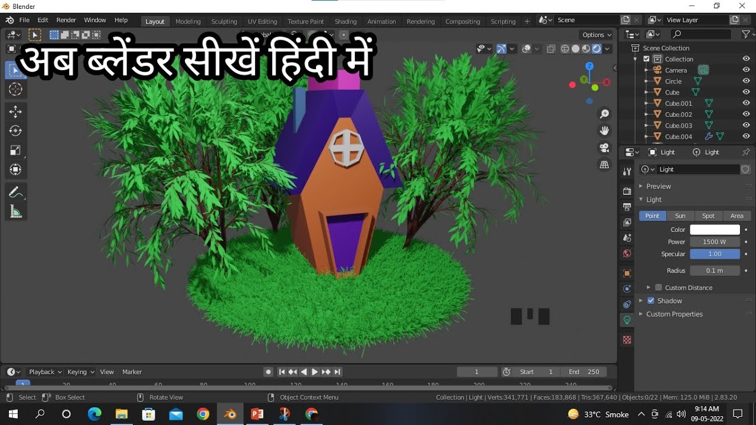Image resolution: width=756 pixels, height=425 pixels.
Task: Select the Move tool
Action: click(16, 112)
